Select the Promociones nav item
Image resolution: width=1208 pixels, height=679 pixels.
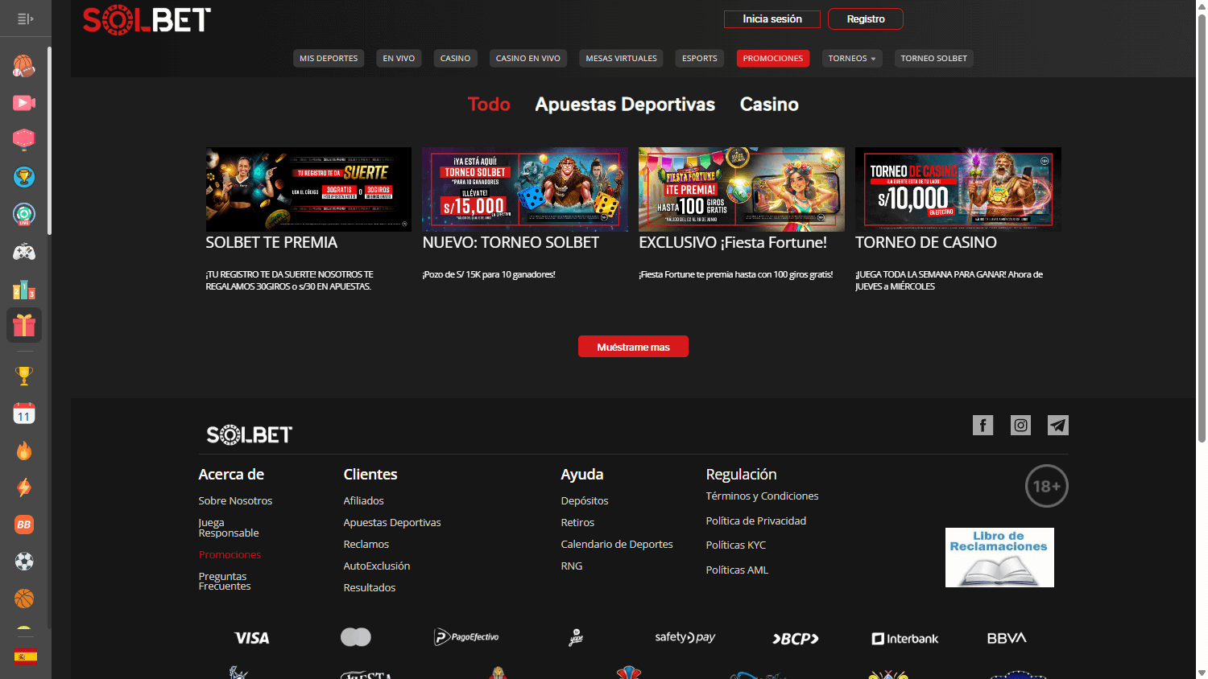point(773,58)
